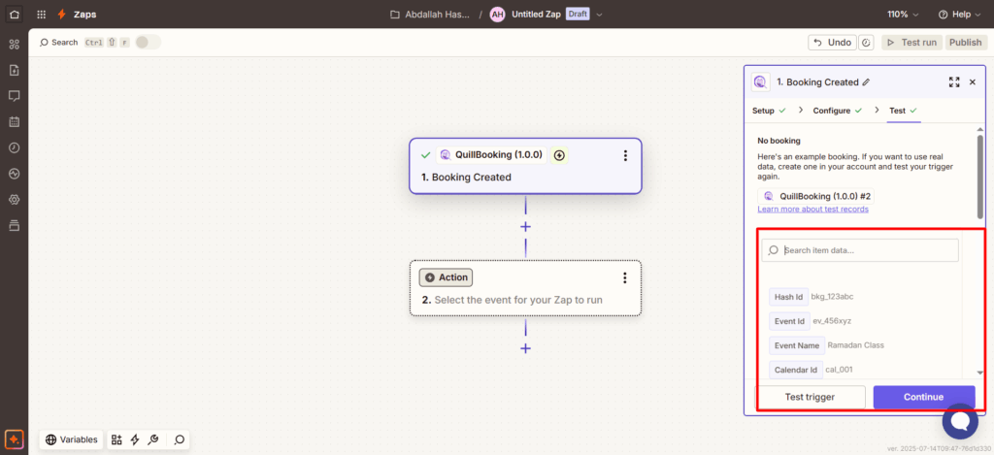Open the chat support bubble
Viewport: 994px width, 455px height.
pos(960,422)
